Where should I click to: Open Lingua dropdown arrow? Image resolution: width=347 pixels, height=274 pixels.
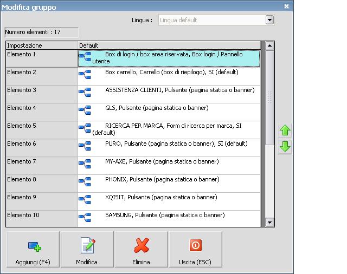pos(269,20)
